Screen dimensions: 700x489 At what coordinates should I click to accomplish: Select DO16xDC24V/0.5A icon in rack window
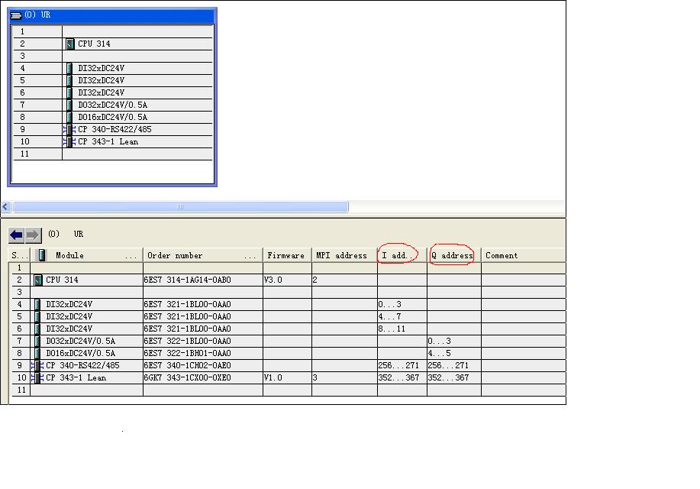coord(69,117)
